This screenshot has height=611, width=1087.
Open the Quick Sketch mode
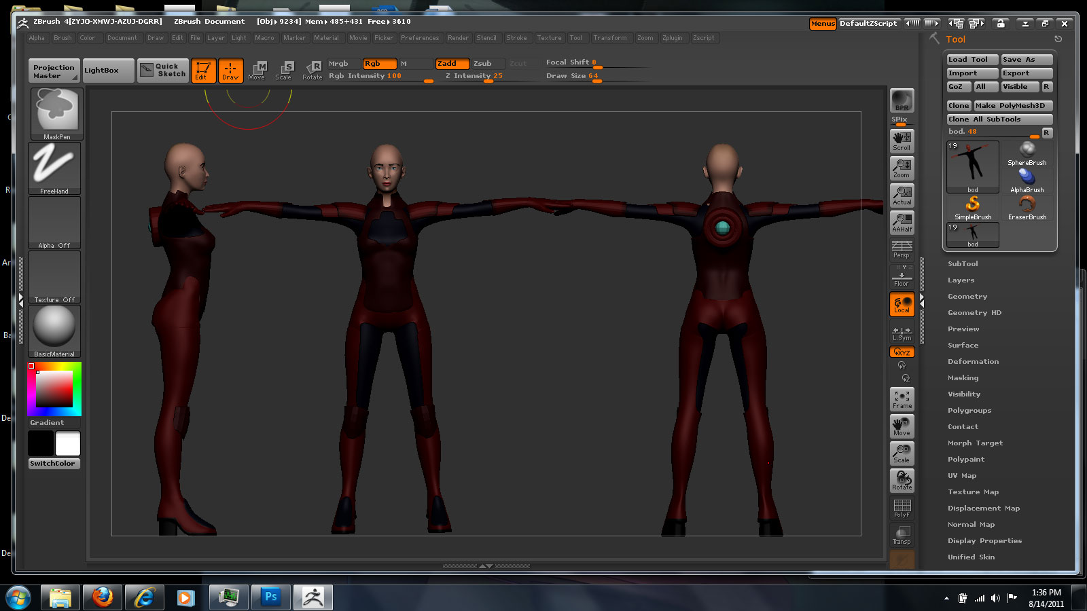pyautogui.click(x=163, y=70)
